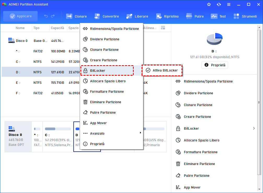Image resolution: width=263 pixels, height=193 pixels.
Task: Expand Avanzato submenu in context menu
Action: [x=112, y=133]
